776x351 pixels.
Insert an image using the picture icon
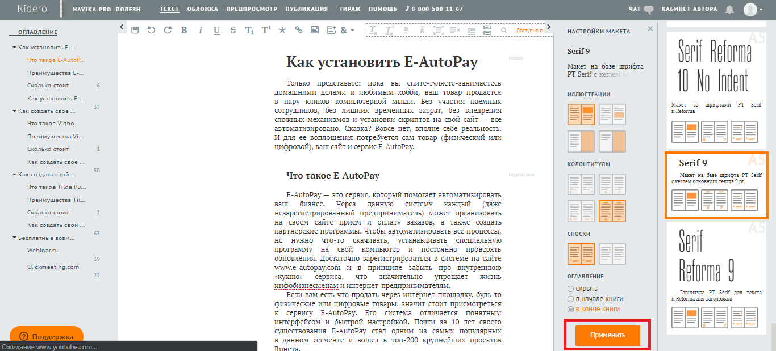click(315, 30)
